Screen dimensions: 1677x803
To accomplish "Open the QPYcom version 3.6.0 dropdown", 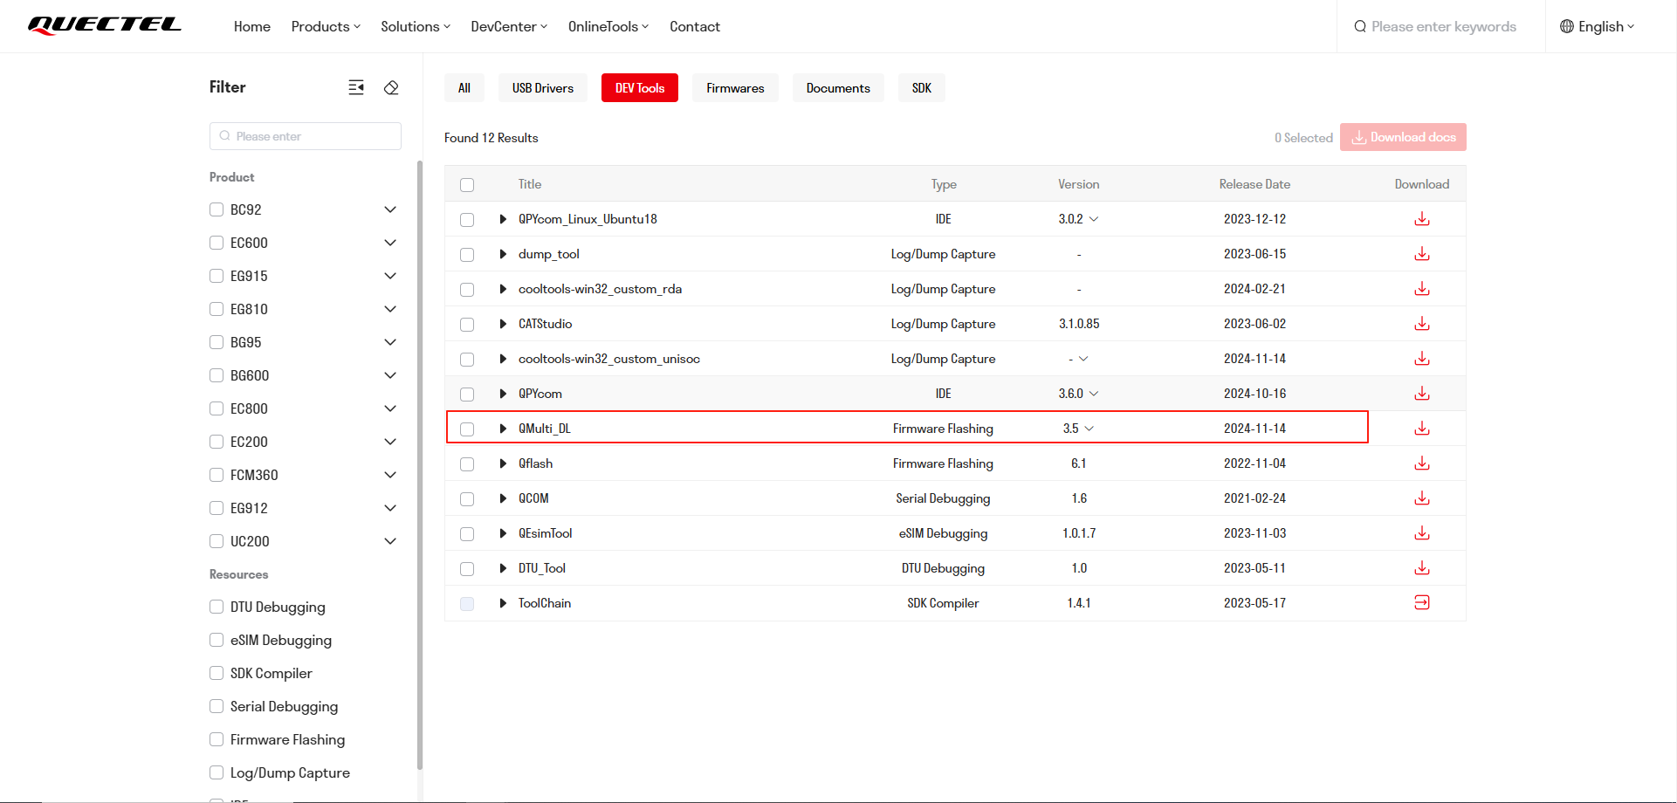I will coord(1094,394).
